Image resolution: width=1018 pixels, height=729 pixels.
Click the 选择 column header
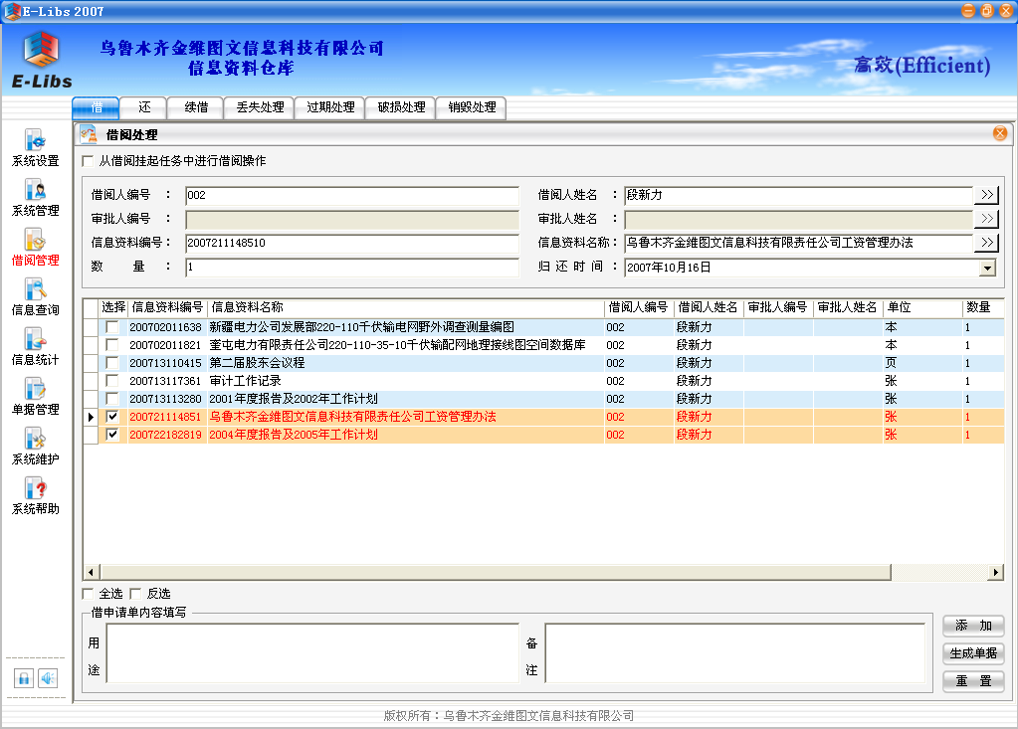113,307
